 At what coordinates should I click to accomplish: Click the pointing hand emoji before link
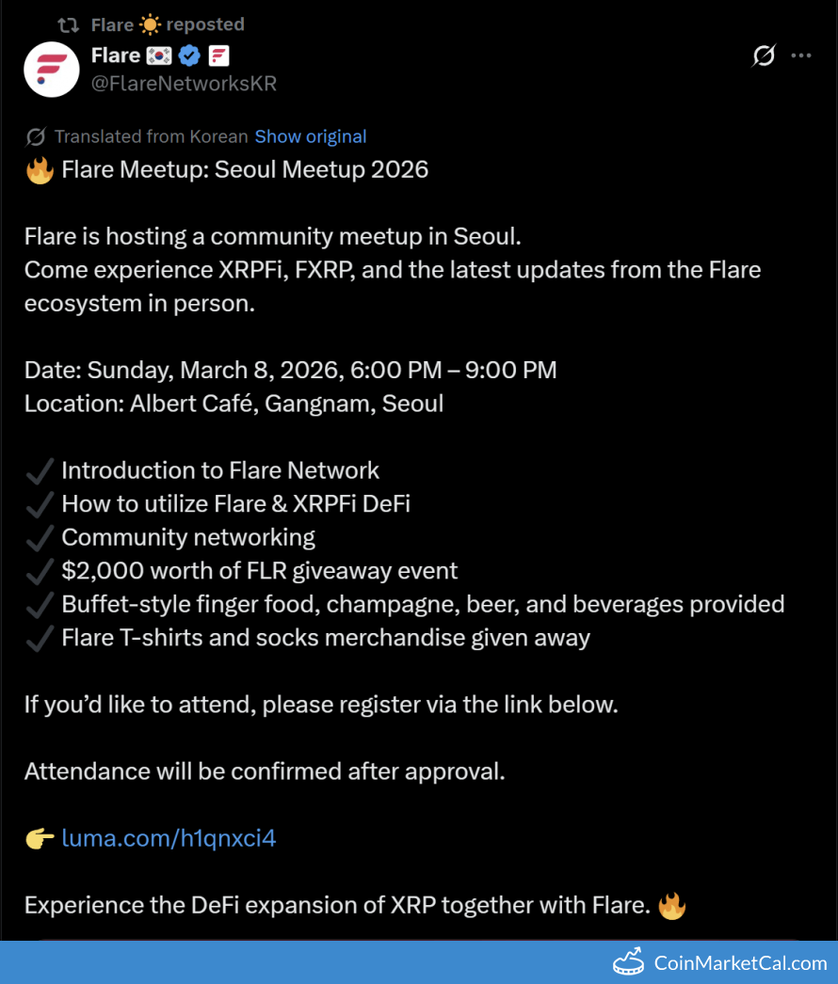tap(40, 838)
